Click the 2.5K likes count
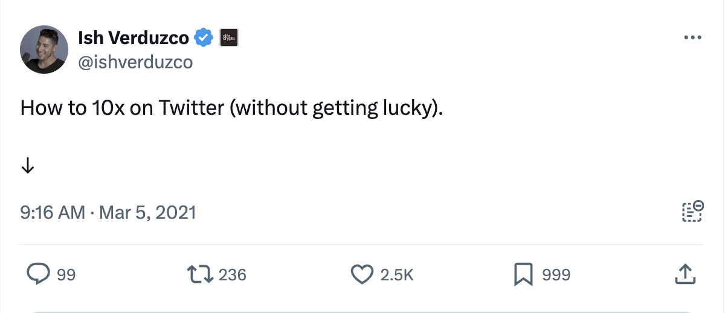The width and height of the screenshot is (725, 313). [397, 276]
